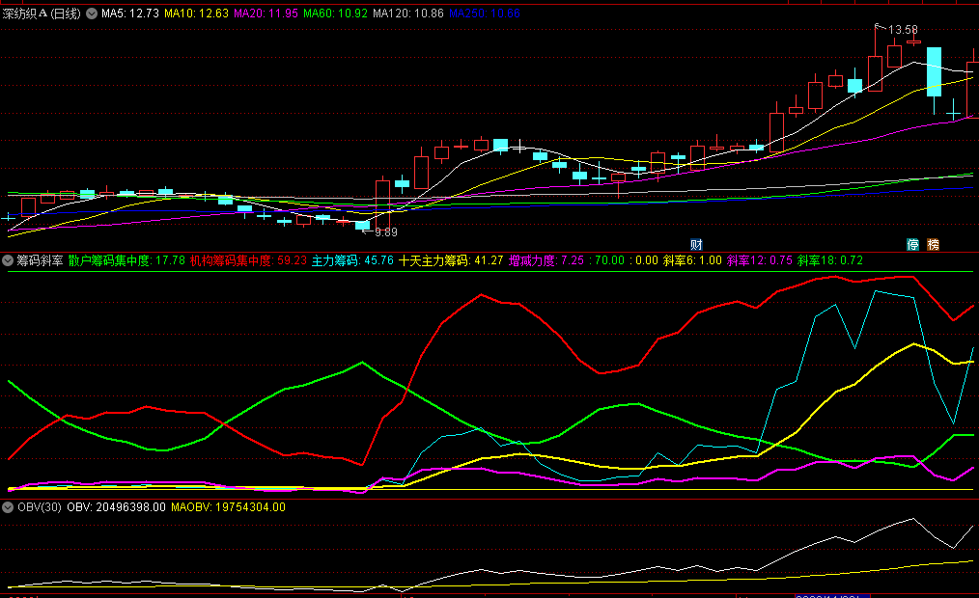Image resolution: width=979 pixels, height=598 pixels.
Task: Click the OBV(30) indicator name label
Action: click(39, 506)
